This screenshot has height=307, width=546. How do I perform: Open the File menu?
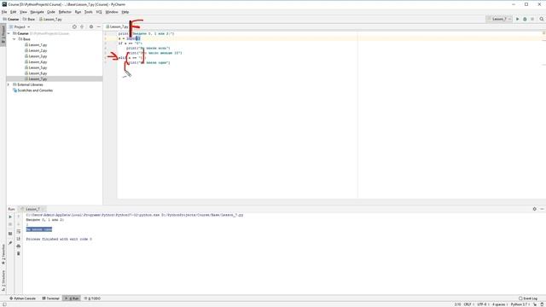tap(4, 12)
